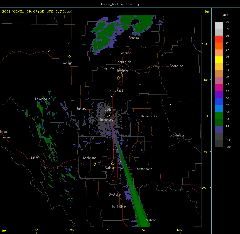
Task: Click the Strathmore town label
Action: (x=144, y=169)
